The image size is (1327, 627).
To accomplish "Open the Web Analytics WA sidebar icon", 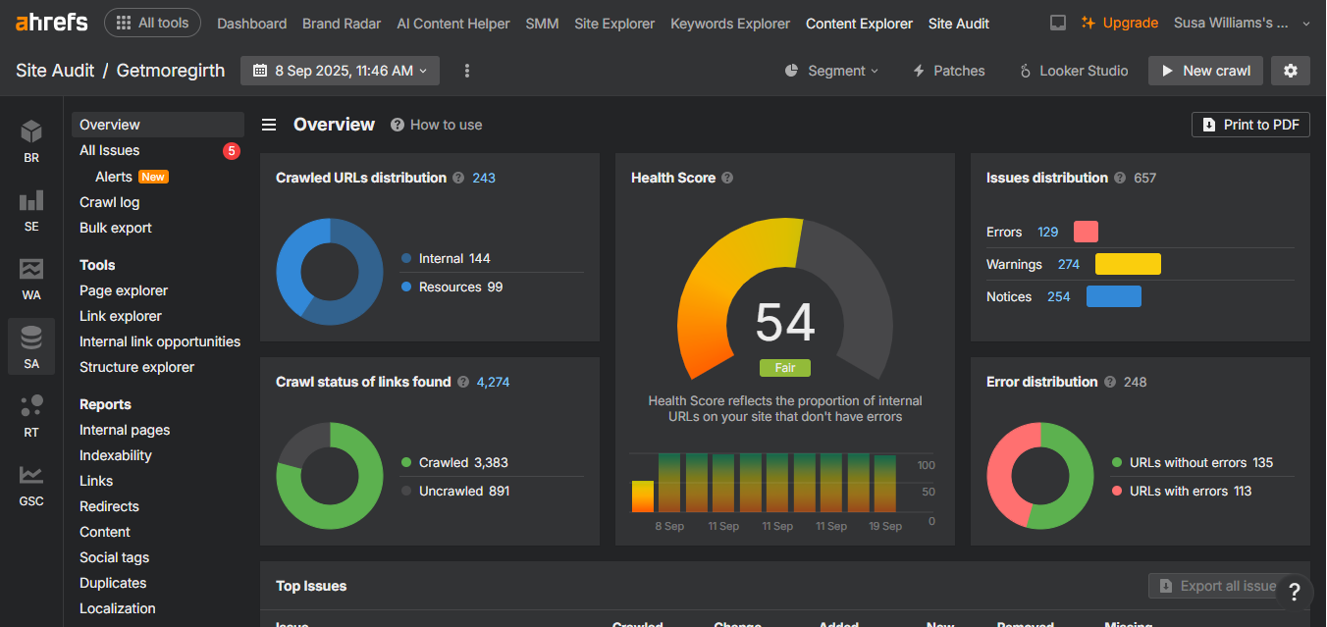I will click(31, 279).
